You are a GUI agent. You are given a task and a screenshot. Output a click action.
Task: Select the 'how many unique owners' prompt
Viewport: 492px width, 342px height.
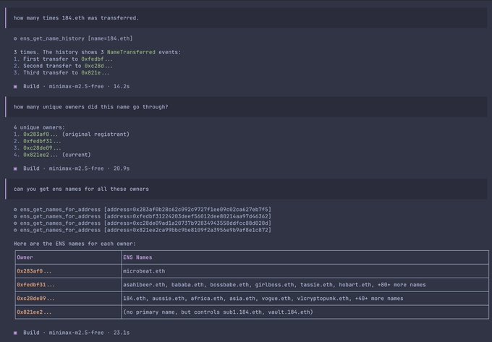[90, 106]
